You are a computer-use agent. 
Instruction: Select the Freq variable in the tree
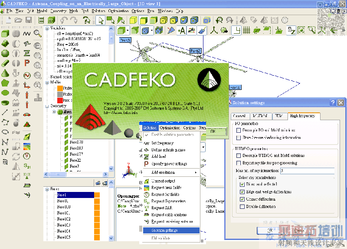[x=68, y=45]
